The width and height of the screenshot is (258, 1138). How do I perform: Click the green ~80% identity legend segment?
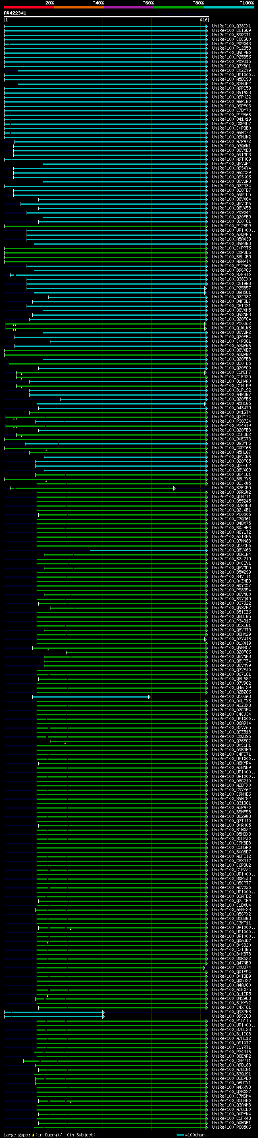pyautogui.click(x=179, y=8)
